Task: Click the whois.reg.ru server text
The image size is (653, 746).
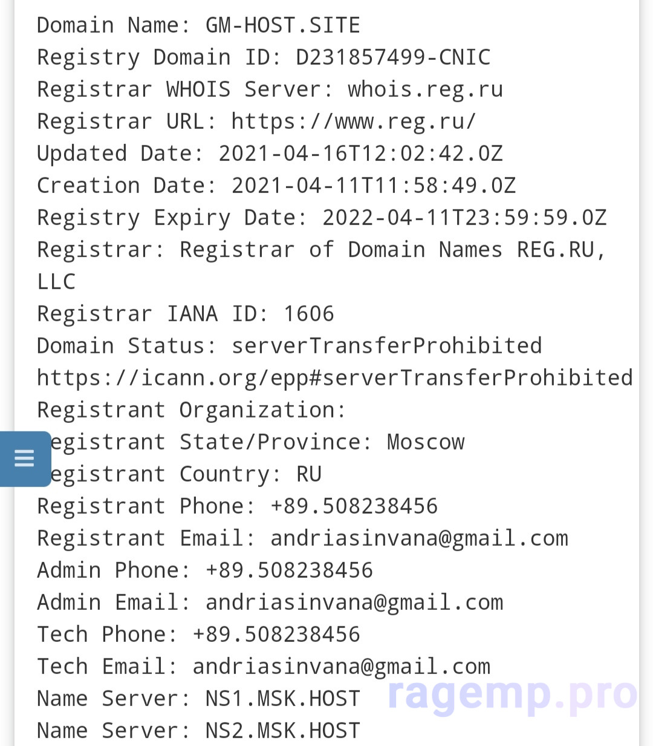Action: coord(425,90)
